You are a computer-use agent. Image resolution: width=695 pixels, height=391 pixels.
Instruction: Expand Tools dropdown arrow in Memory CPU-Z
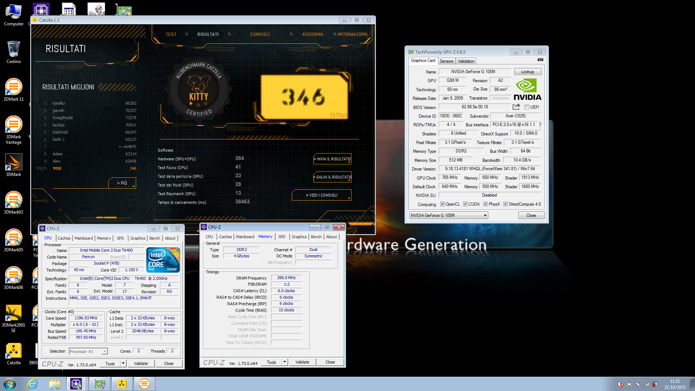(x=285, y=362)
